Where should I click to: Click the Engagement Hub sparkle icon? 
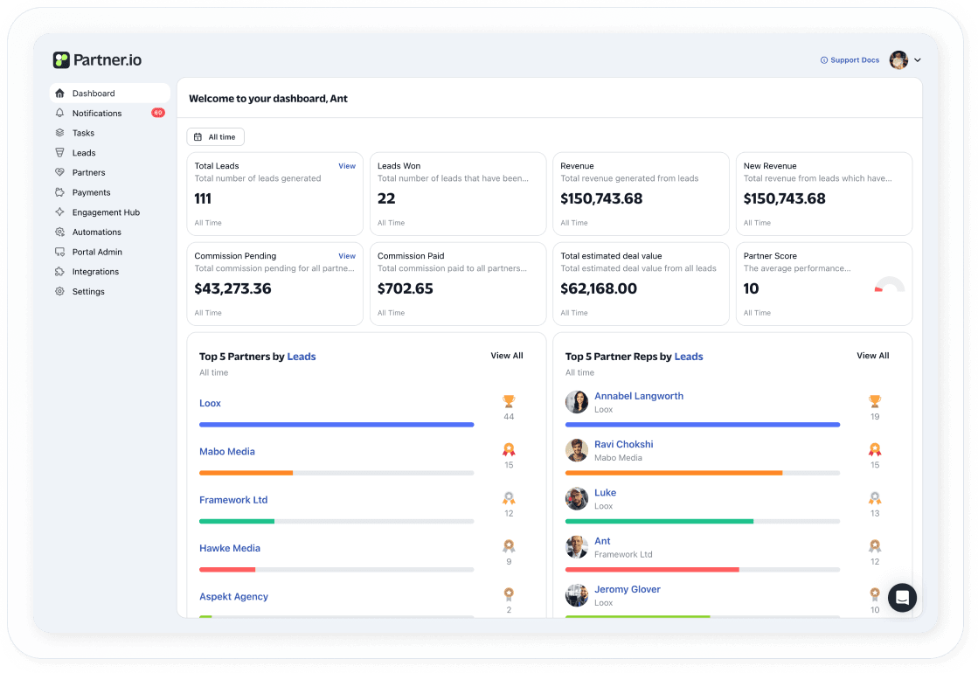[60, 212]
